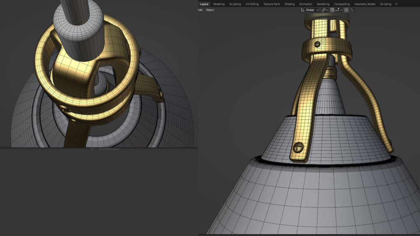Click the proportional editing falloff curve icon
420x236 pixels.
tap(352, 10)
